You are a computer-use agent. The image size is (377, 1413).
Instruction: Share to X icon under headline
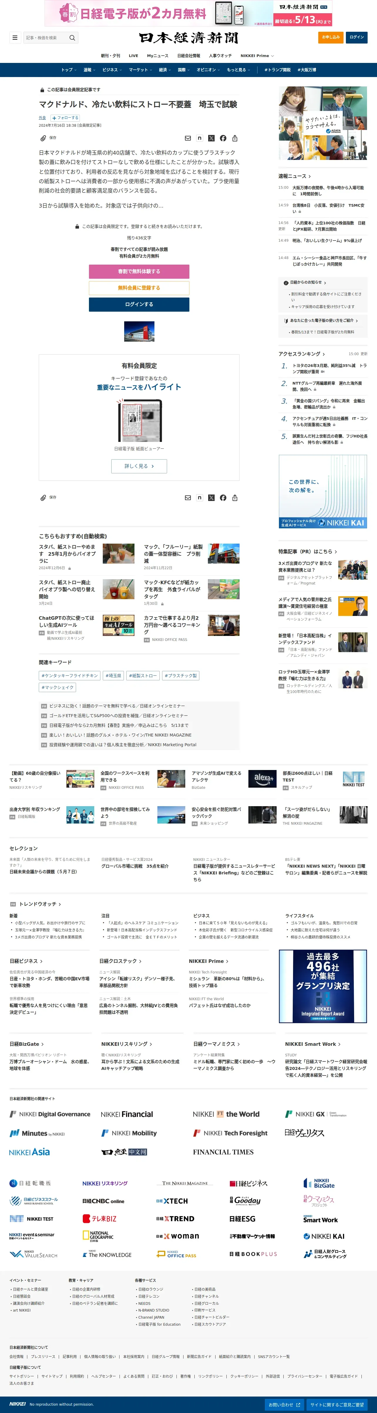(211, 138)
